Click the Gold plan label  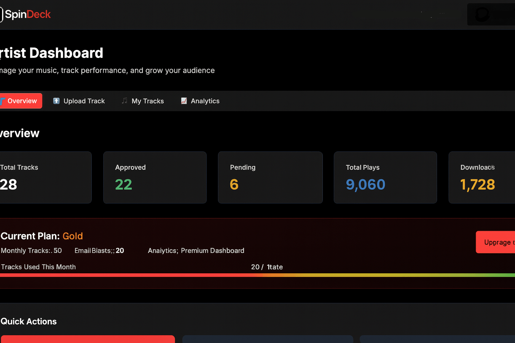73,236
